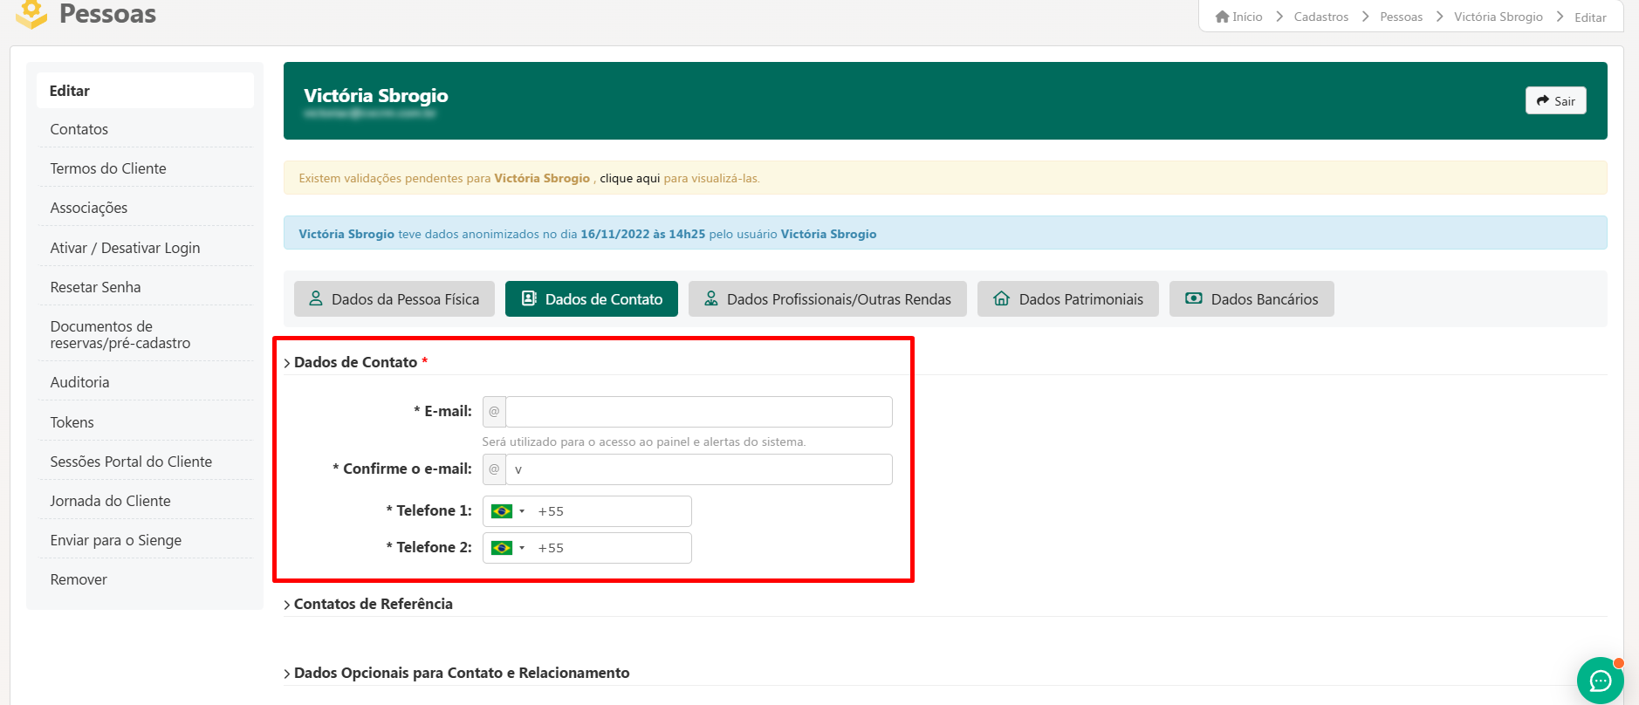
Task: Open the Dados Bancários tab
Action: [x=1252, y=299]
